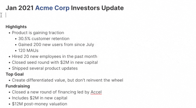This screenshot has height=108, width=196.
Task: Click Jan 2021 in the document title
Action: point(20,8)
